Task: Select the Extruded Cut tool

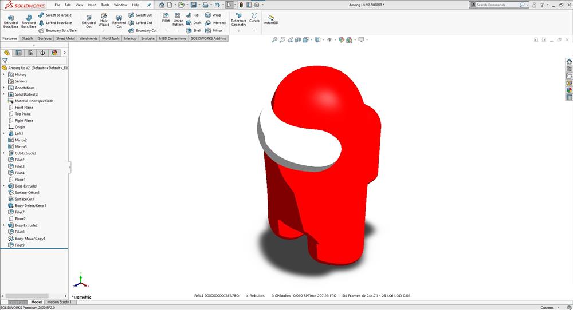Action: pos(88,22)
